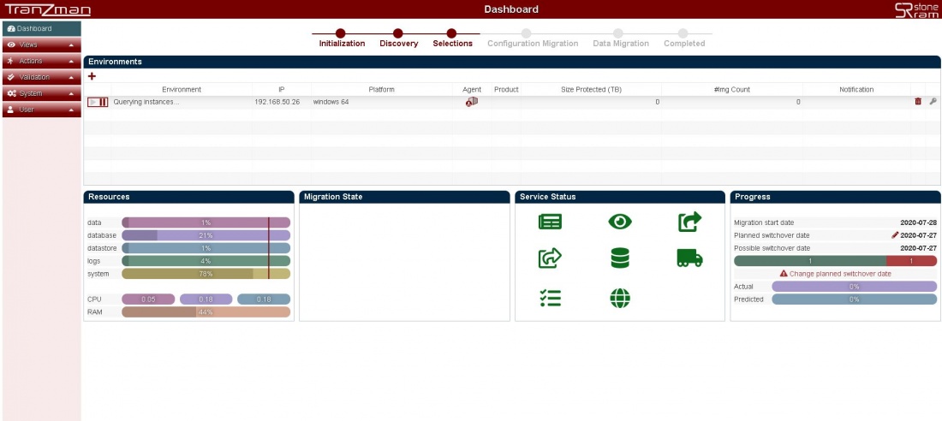Image resolution: width=942 pixels, height=421 pixels.
Task: Click the agent status icon in row
Action: [x=472, y=102]
